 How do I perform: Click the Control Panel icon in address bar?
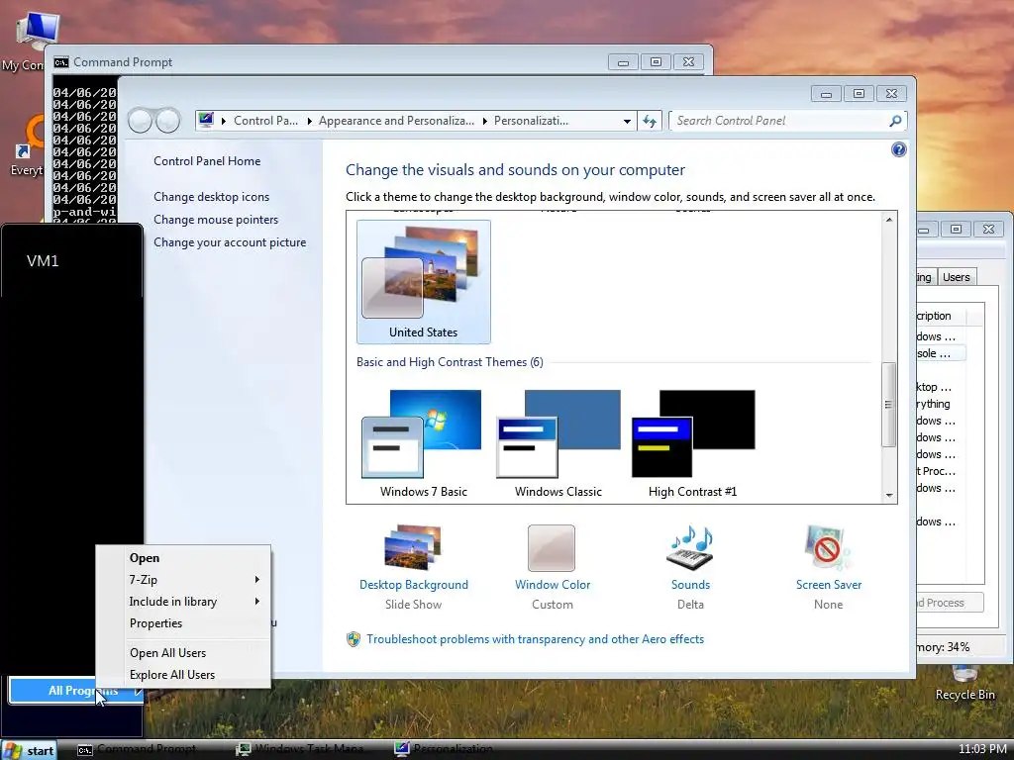206,120
